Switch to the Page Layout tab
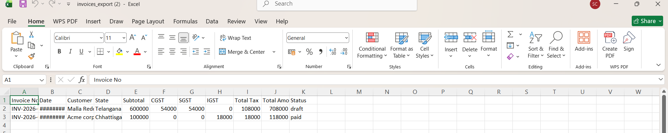 [148, 21]
